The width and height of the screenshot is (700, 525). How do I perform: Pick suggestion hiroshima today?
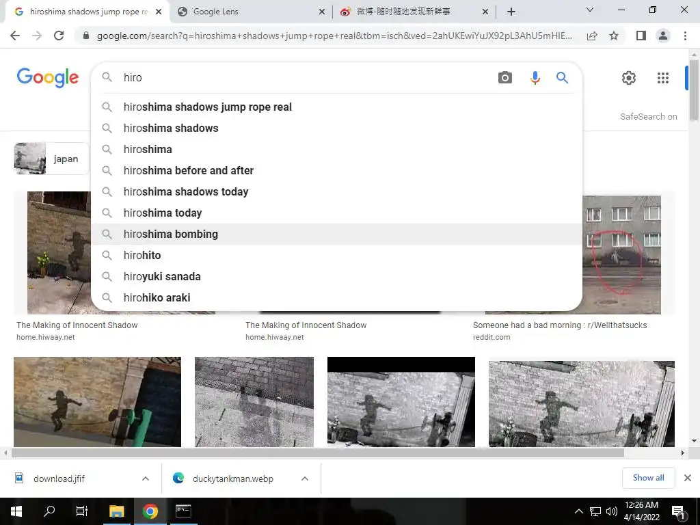point(336,213)
